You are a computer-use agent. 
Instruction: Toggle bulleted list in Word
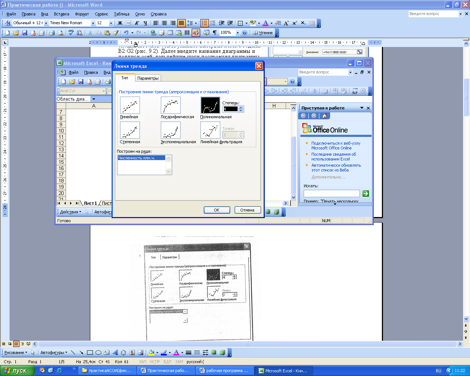[x=213, y=23]
